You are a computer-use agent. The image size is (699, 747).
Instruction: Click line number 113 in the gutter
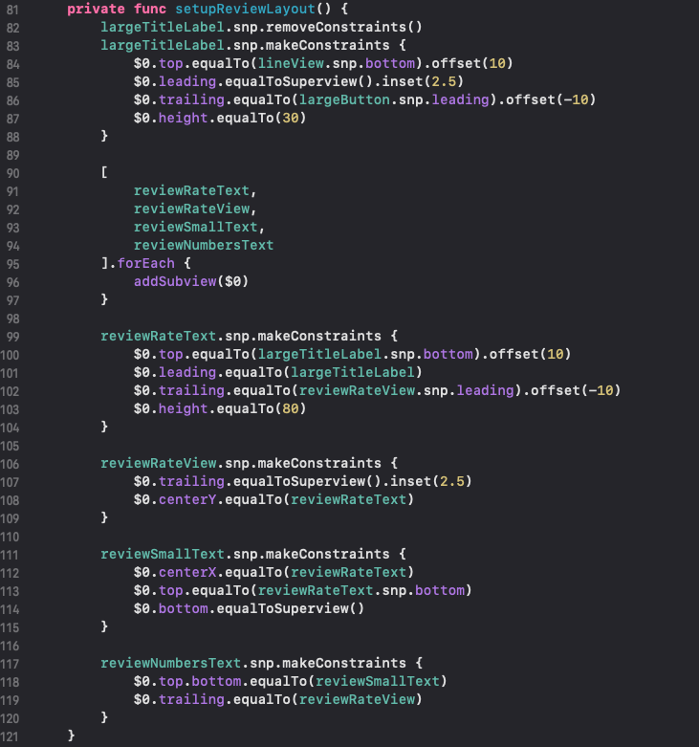tap(10, 591)
